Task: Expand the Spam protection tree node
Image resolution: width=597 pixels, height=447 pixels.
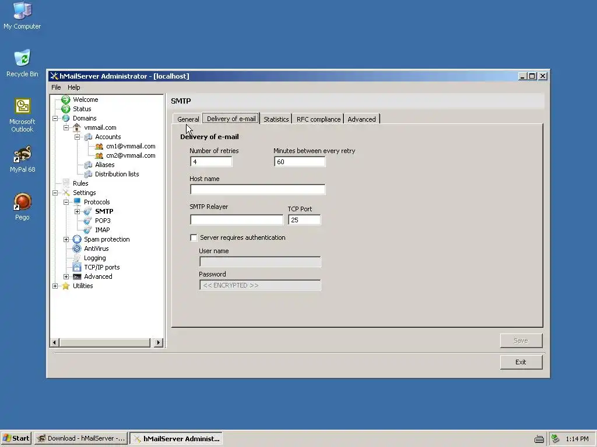Action: tap(66, 239)
